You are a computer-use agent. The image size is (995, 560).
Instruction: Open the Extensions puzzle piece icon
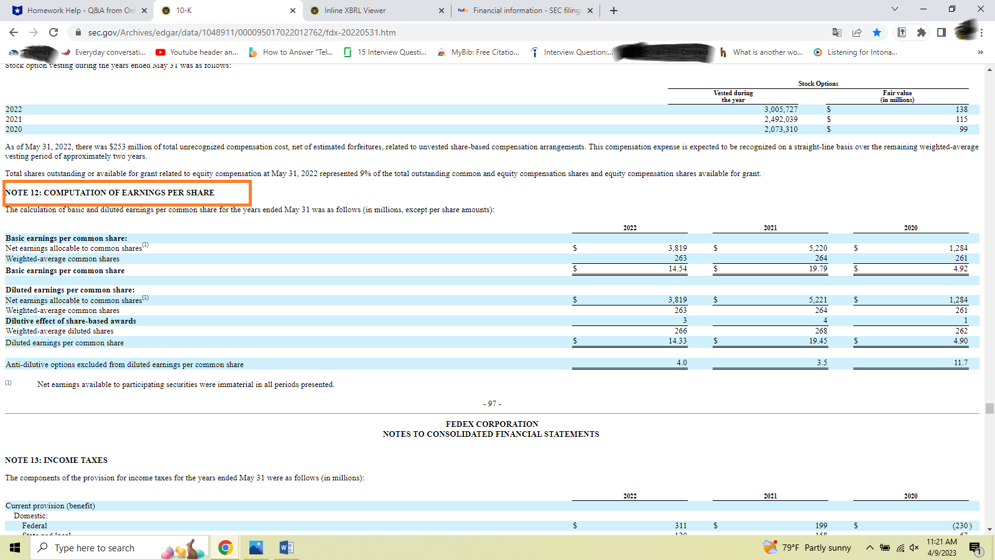click(921, 32)
